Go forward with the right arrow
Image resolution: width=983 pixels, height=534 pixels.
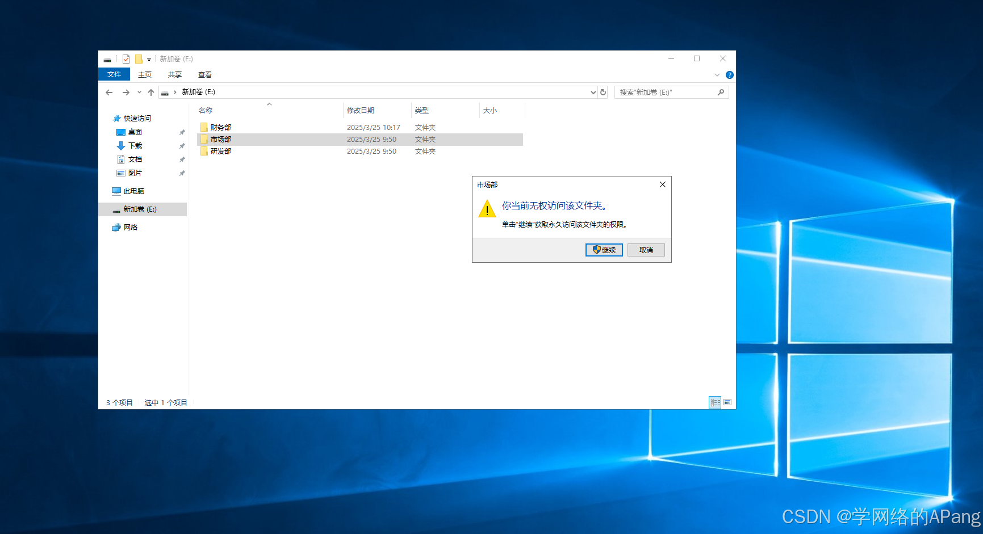tap(126, 92)
